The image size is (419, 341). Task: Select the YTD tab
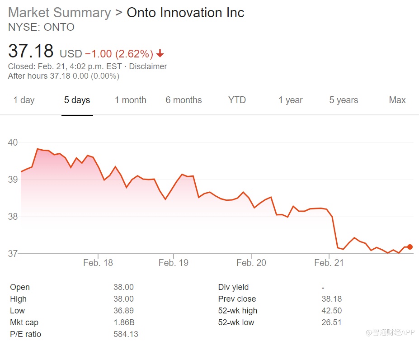pos(237,100)
